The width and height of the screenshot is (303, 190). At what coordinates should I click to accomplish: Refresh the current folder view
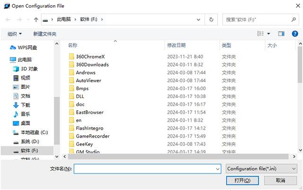click(x=211, y=20)
